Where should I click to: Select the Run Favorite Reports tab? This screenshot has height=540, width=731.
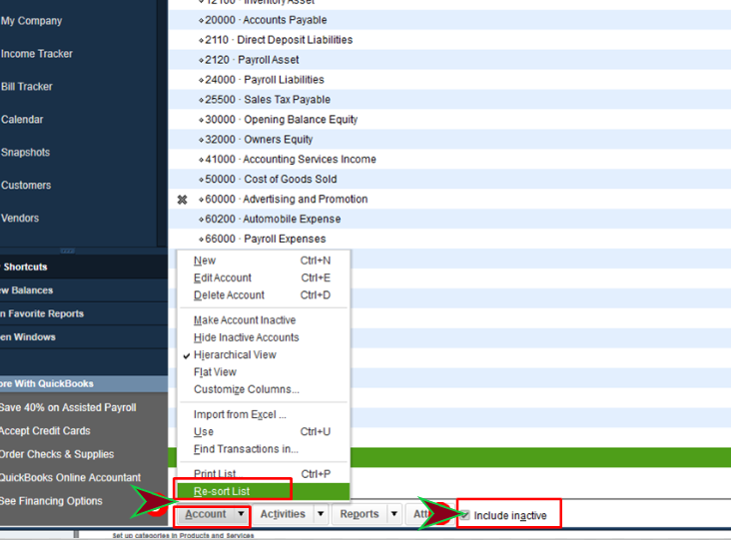[84, 313]
